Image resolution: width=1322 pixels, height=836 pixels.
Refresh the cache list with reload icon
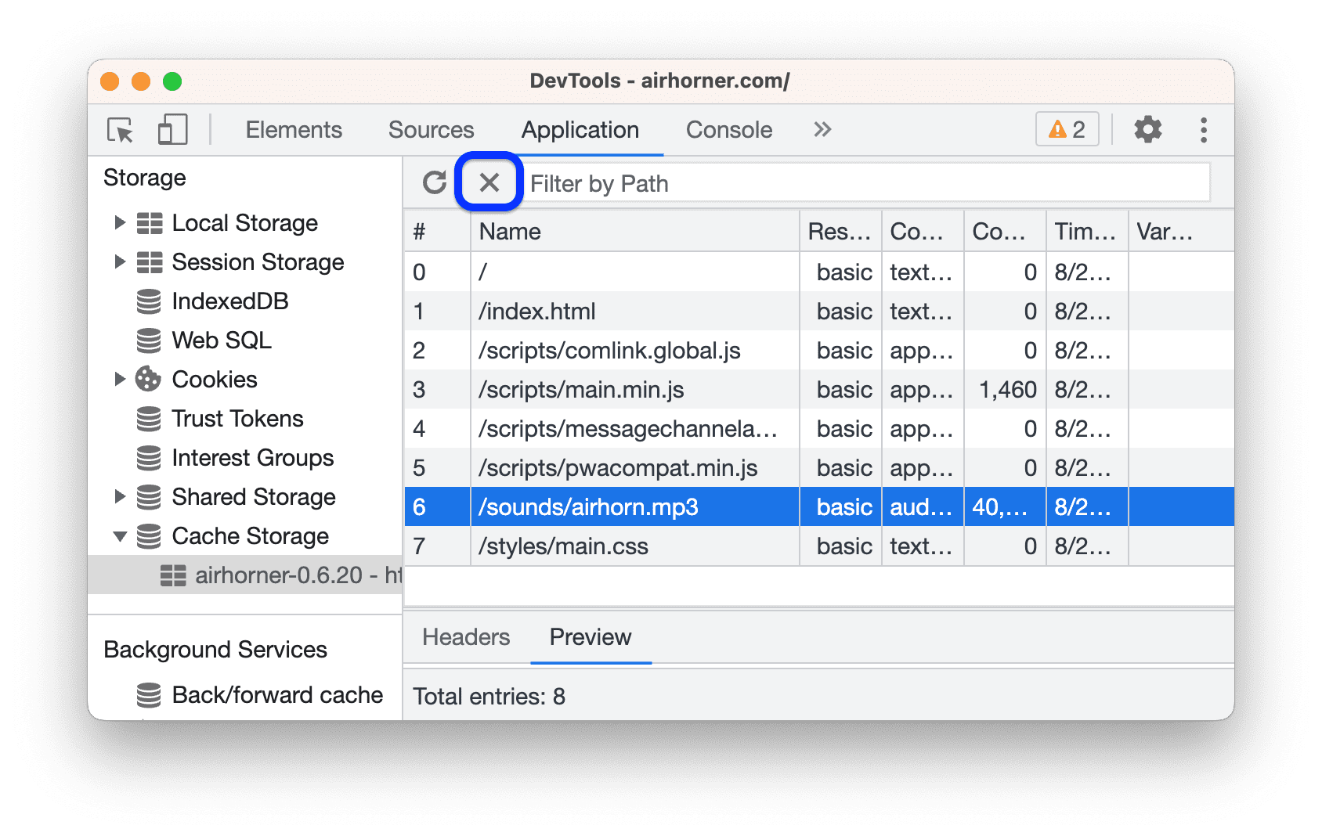[x=435, y=181]
